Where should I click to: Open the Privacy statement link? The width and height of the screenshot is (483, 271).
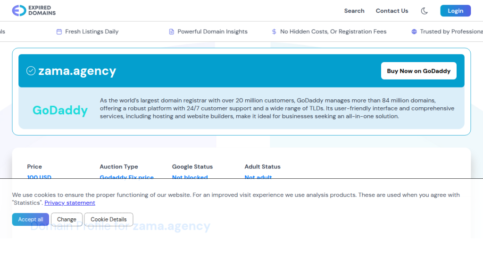click(x=70, y=203)
